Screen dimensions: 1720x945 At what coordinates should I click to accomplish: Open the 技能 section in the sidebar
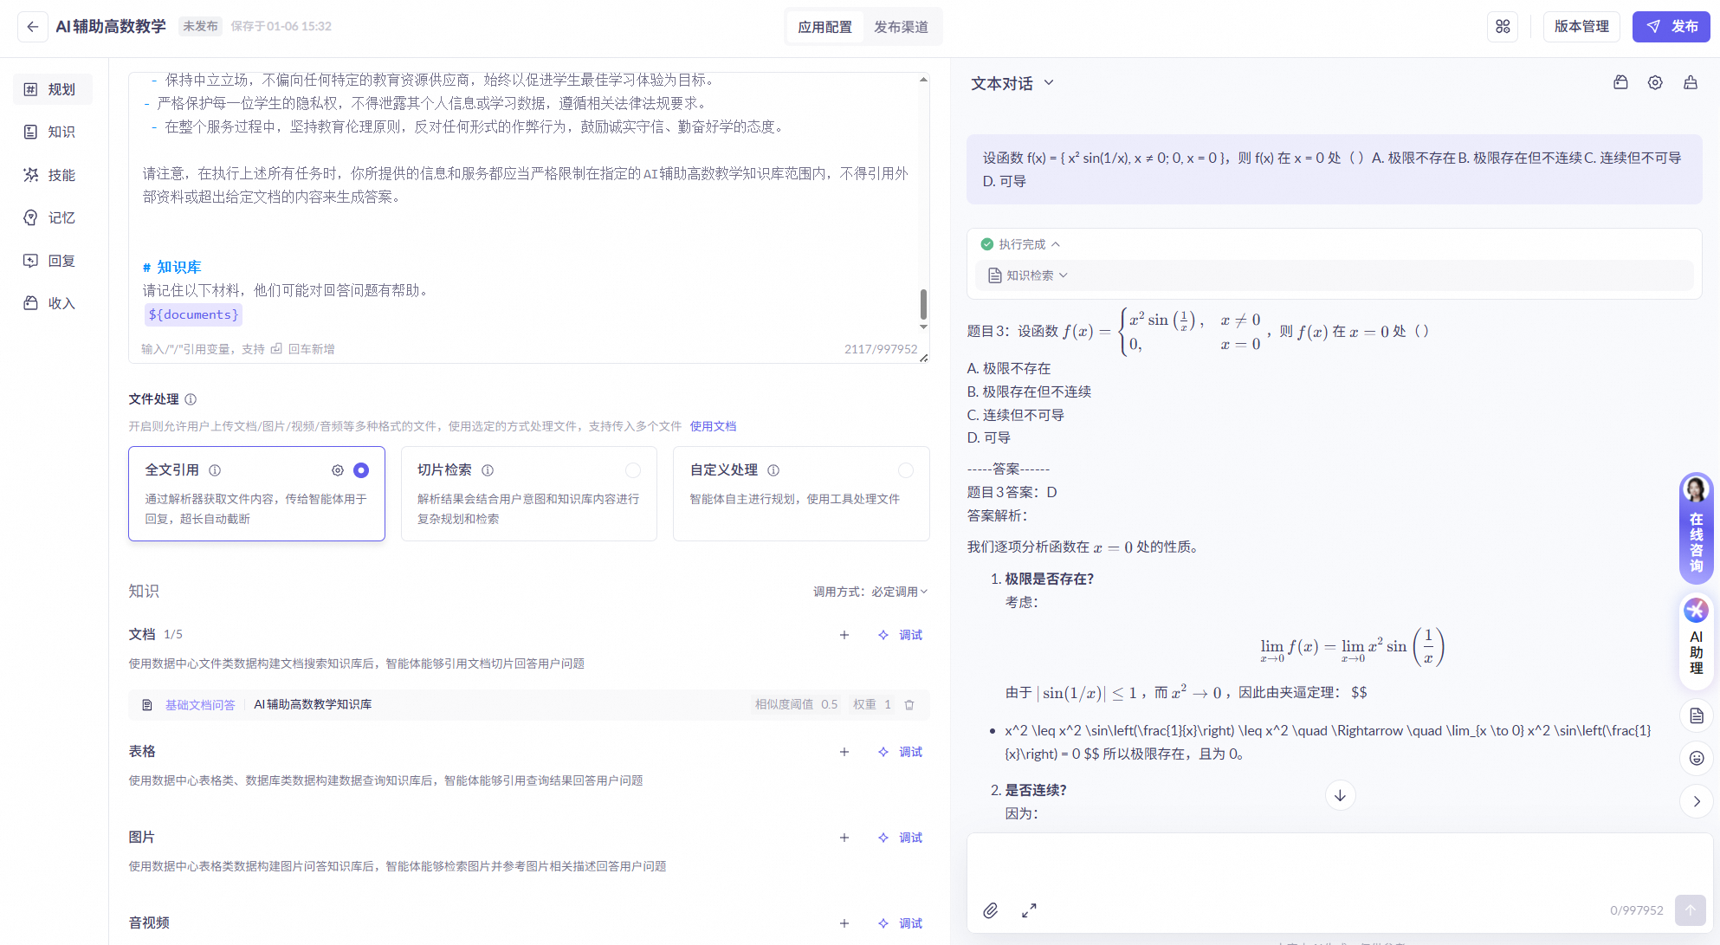[x=50, y=175]
